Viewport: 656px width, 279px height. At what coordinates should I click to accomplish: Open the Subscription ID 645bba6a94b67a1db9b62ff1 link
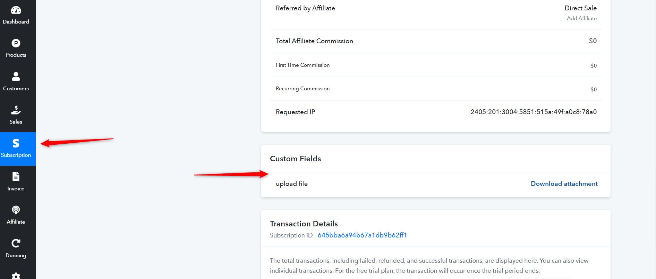(x=362, y=235)
